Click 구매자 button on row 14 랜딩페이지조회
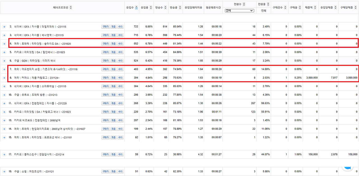The height and width of the screenshot is (176, 359). click(105, 129)
